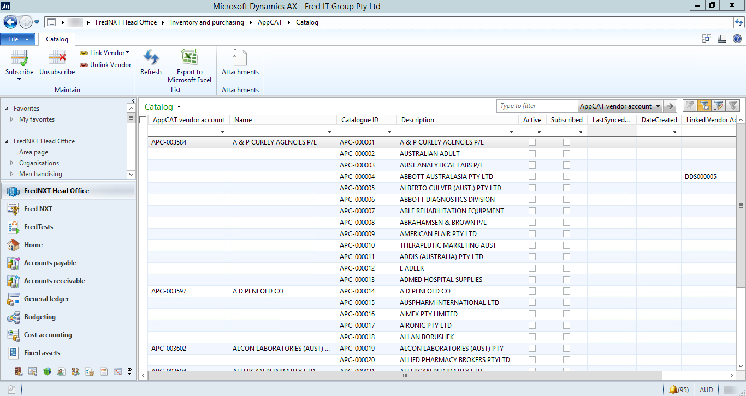Toggle the highlighted filter-by-grid icon

click(704, 106)
